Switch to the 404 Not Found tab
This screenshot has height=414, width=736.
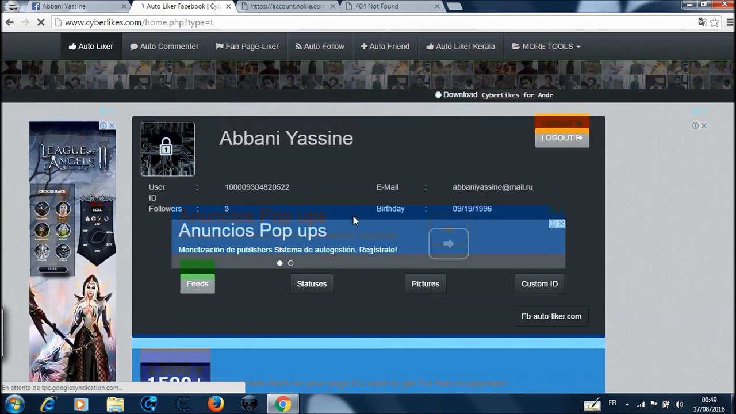tap(392, 6)
